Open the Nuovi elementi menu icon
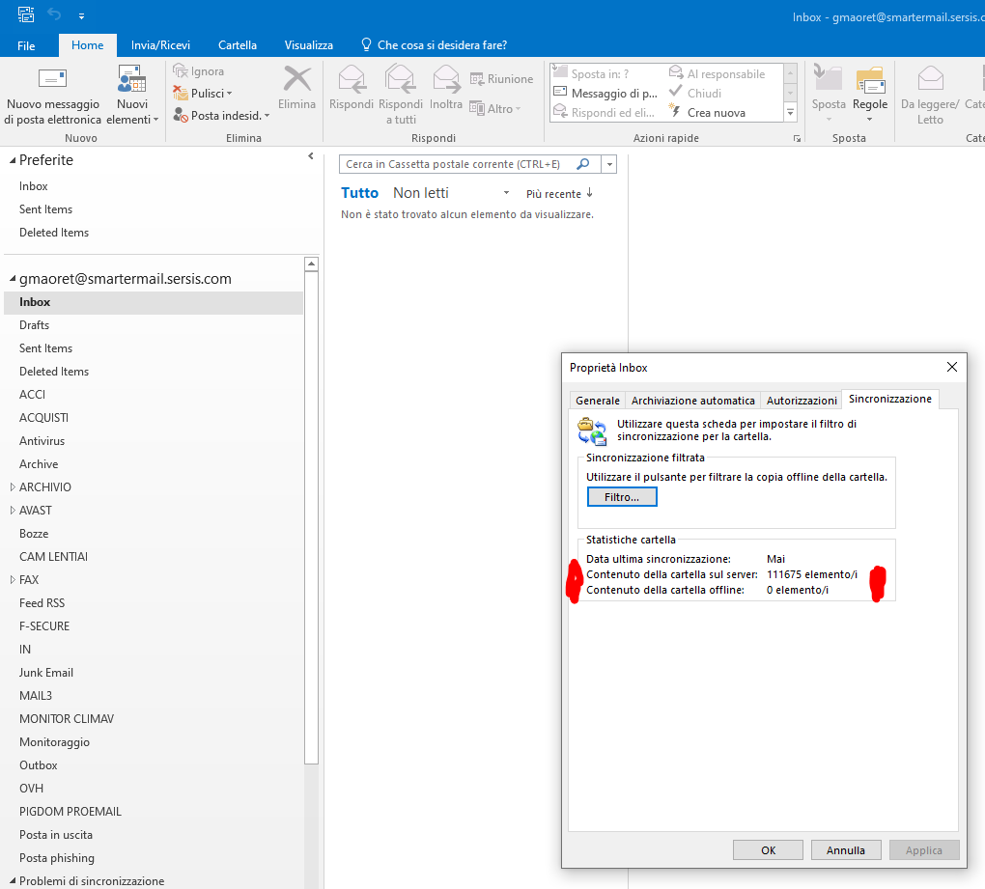The image size is (985, 889). 132,81
